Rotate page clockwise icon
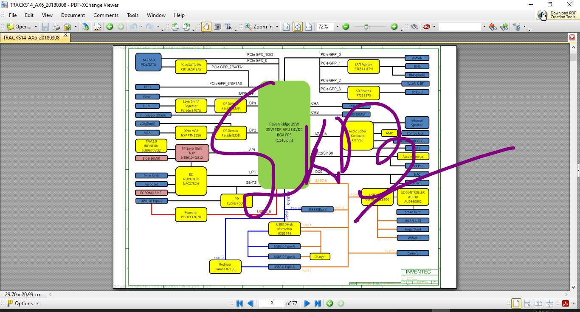Image resolution: width=580 pixels, height=312 pixels. click(186, 27)
